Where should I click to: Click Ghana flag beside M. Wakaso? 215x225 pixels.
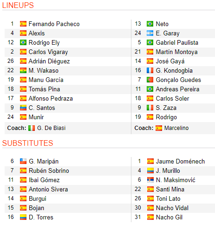click(23, 70)
